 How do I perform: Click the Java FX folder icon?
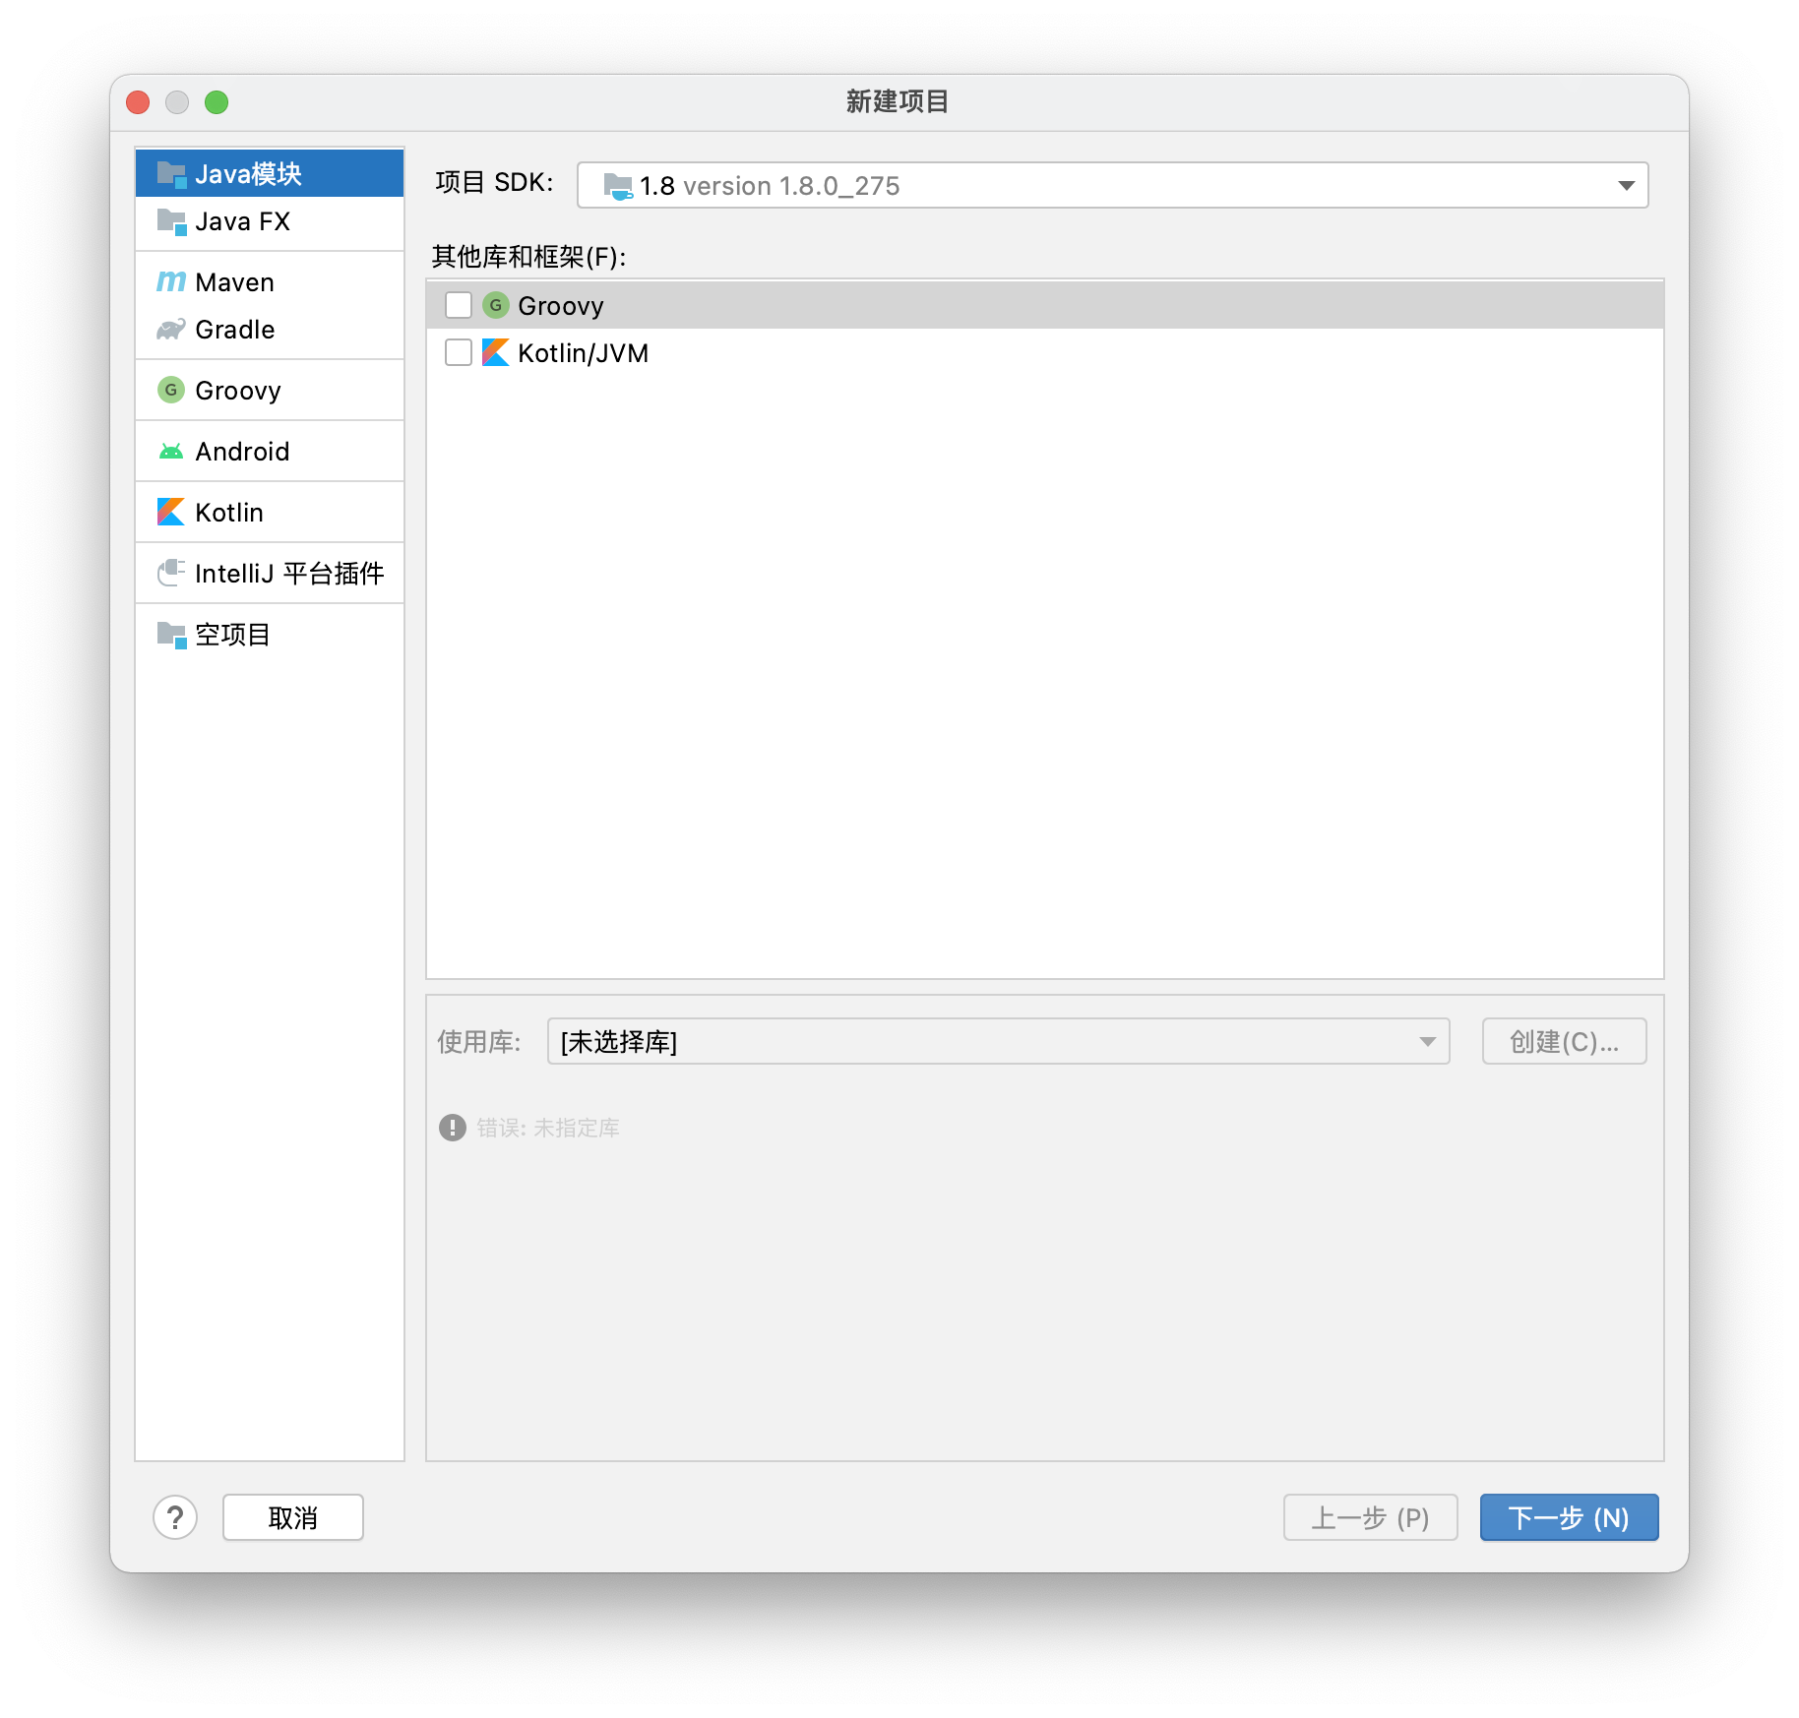(x=171, y=221)
